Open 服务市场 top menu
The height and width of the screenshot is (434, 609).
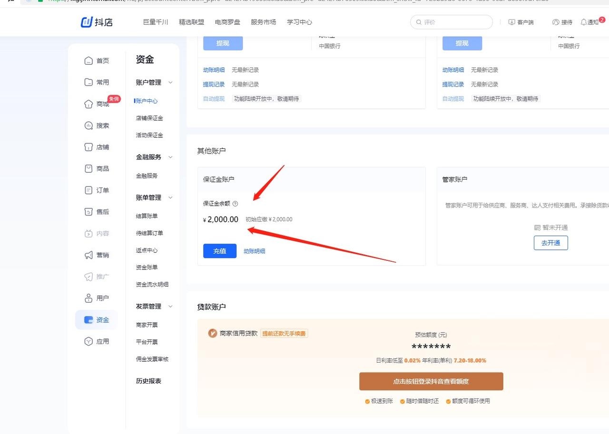coord(263,22)
